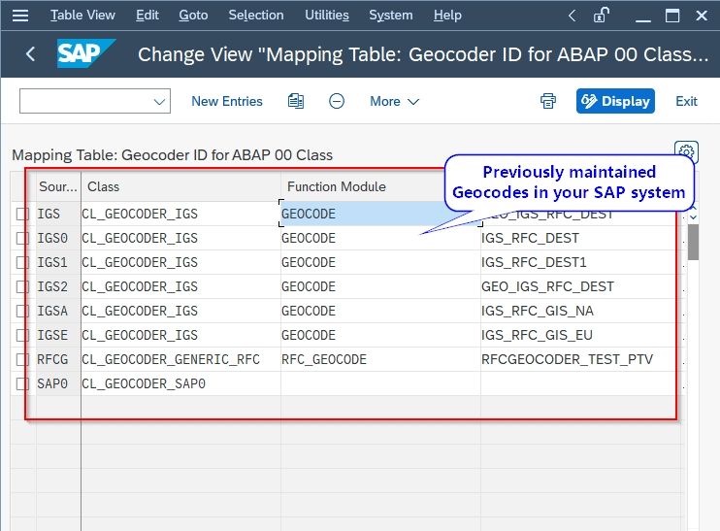Viewport: 720px width, 531px height.
Task: Click the CL_GEOCODER_GENERIC_RFC class cell
Action: point(180,360)
